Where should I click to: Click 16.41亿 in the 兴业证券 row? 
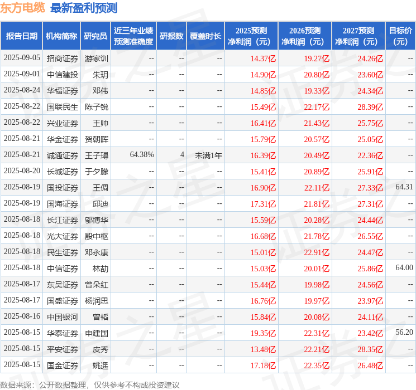(x=263, y=123)
